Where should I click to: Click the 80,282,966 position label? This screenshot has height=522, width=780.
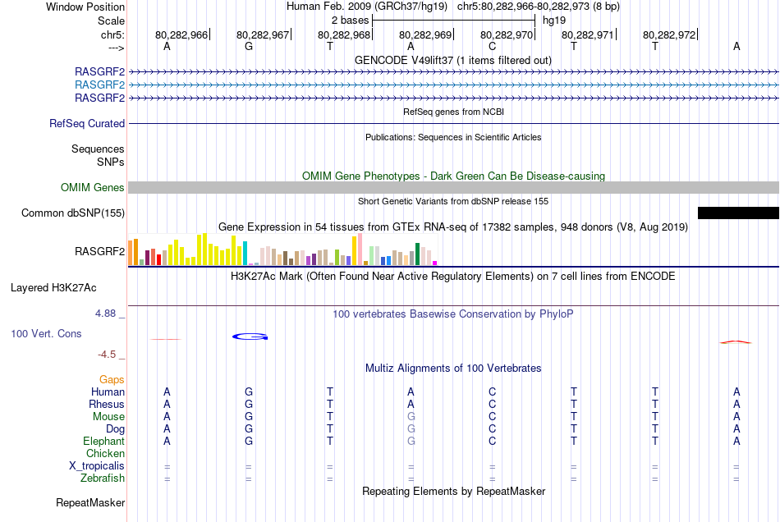[181, 34]
